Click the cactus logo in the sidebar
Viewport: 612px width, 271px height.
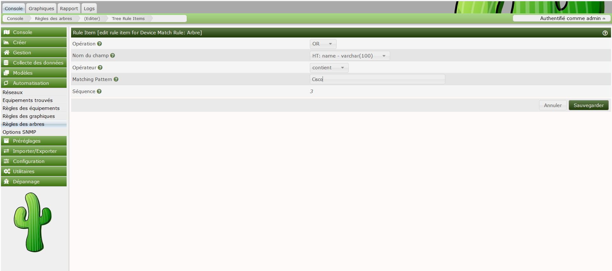33,222
